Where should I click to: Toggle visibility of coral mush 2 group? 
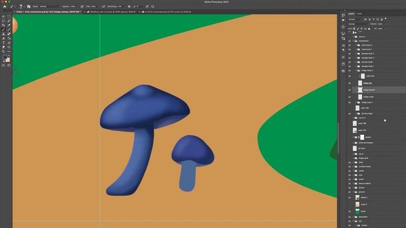[x=350, y=45]
